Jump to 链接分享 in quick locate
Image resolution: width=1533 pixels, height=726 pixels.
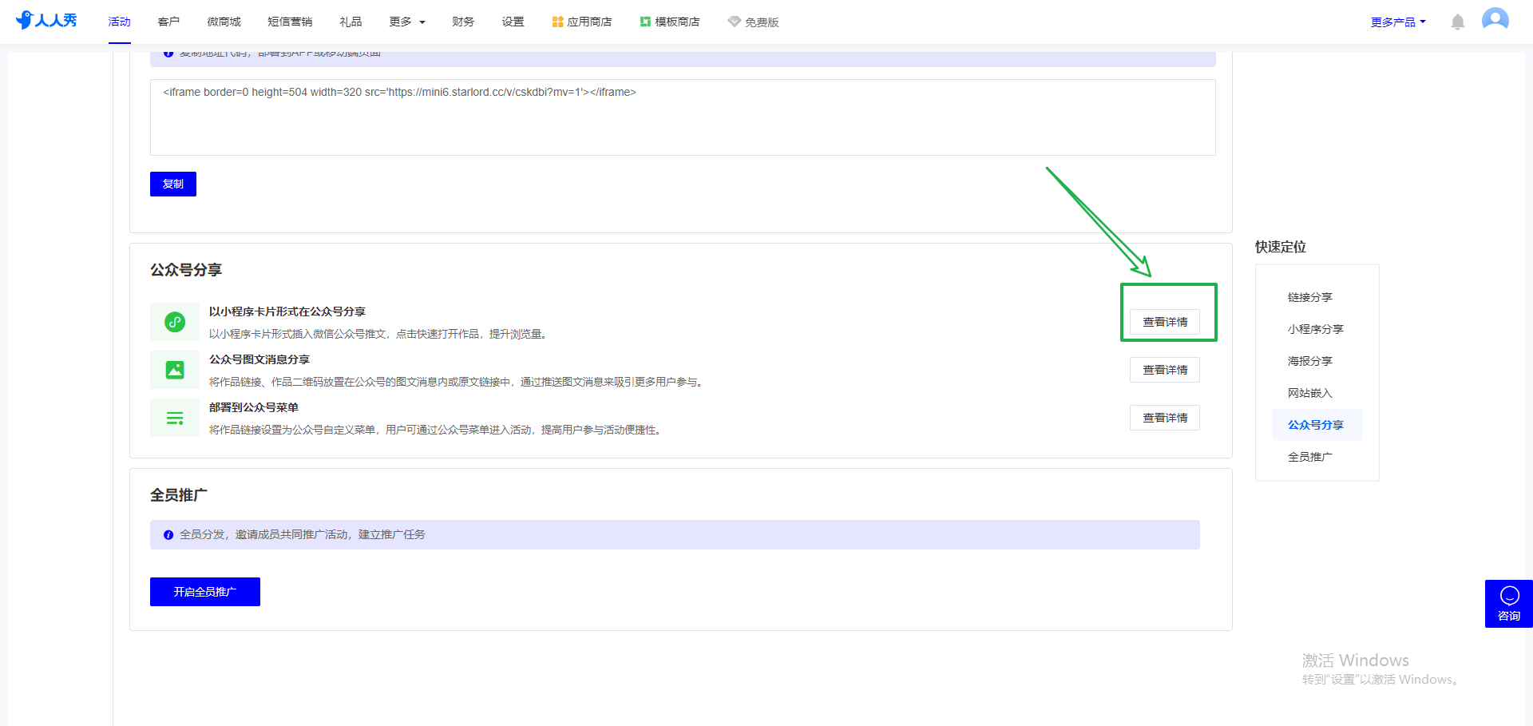pos(1310,297)
